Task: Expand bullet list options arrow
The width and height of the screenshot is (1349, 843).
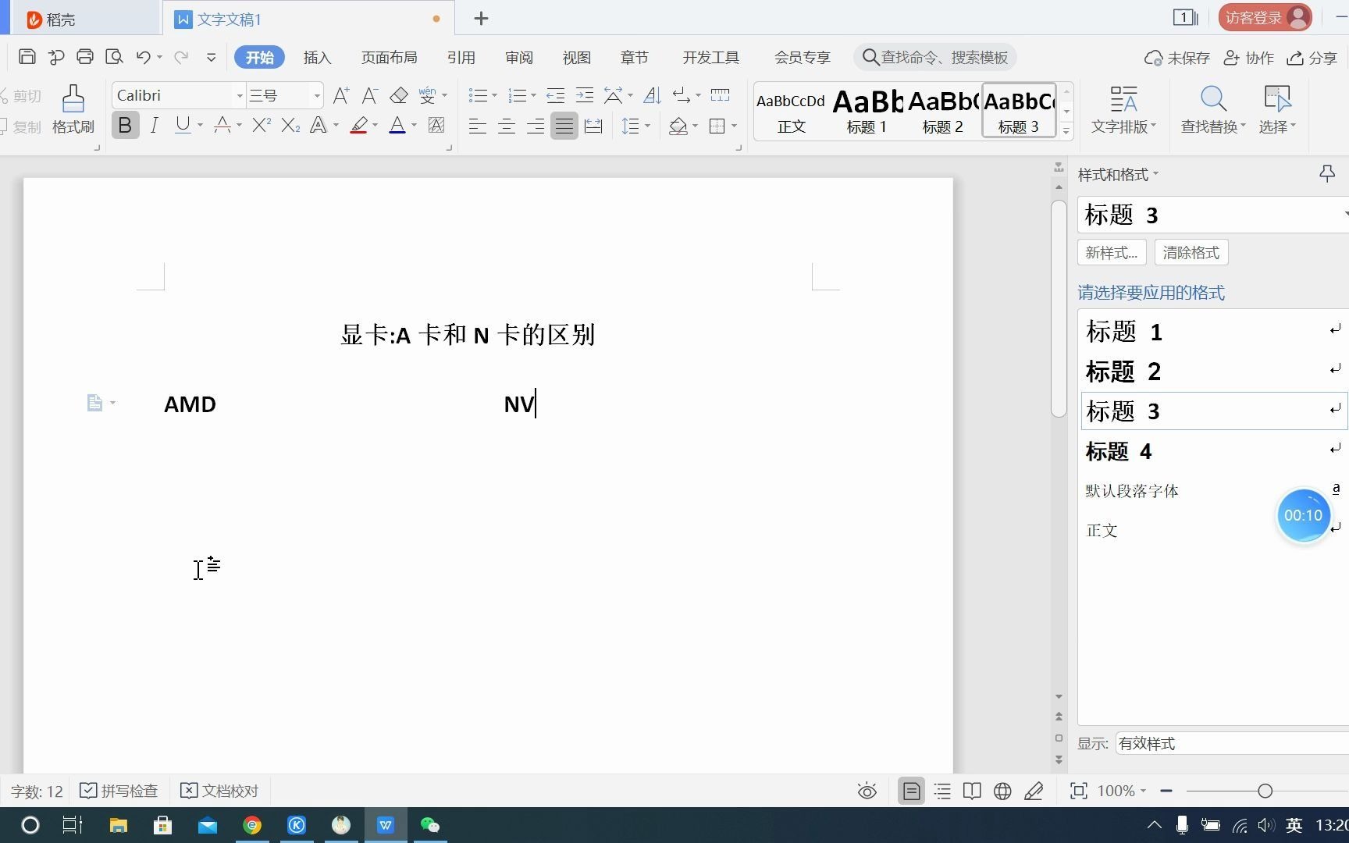Action: click(494, 95)
